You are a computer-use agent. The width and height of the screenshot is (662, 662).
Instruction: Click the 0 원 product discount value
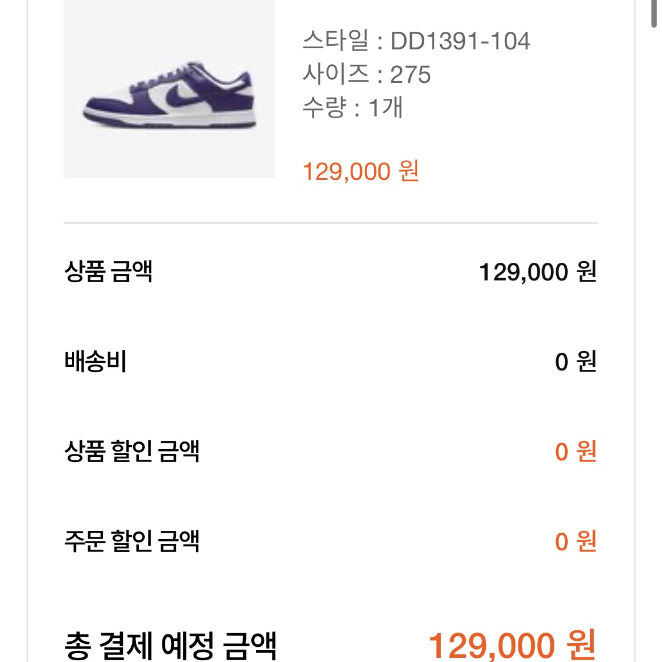click(x=575, y=452)
